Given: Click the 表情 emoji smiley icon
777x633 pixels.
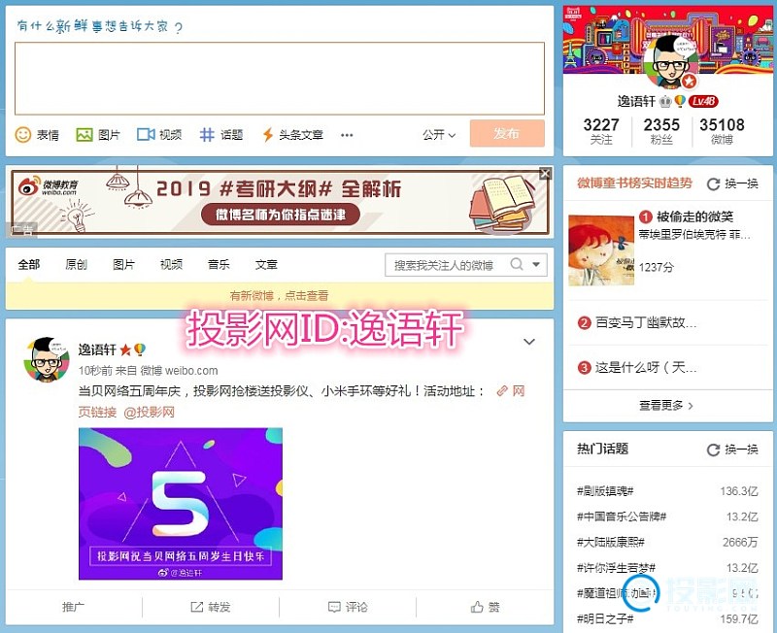Looking at the screenshot, I should click(23, 135).
